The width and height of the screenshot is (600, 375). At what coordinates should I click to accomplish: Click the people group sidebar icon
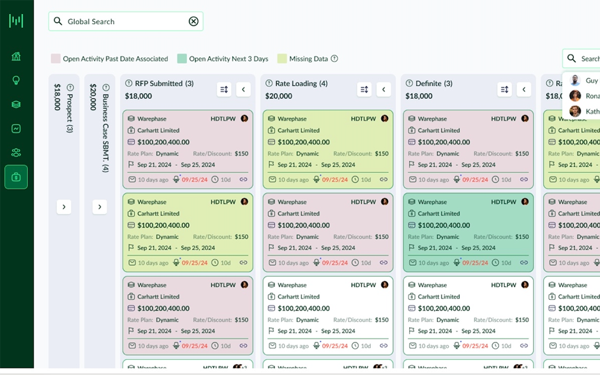tap(17, 153)
